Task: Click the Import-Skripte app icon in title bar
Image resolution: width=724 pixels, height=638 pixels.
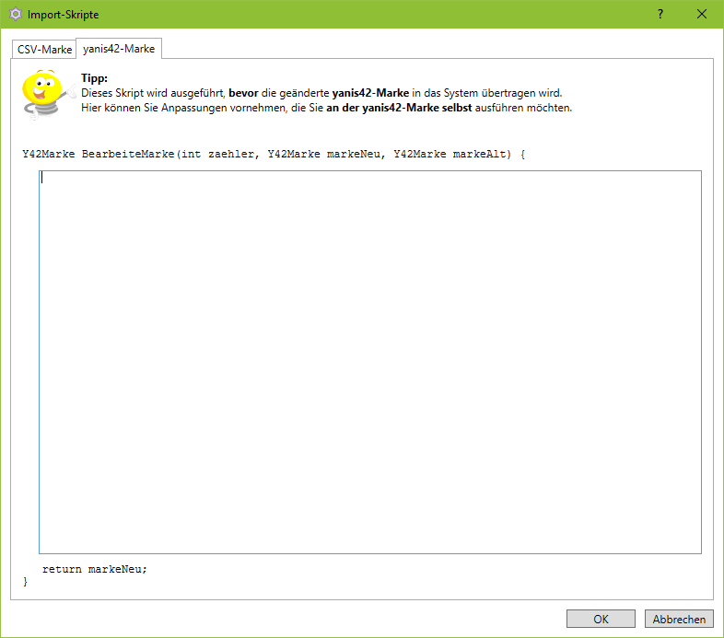Action: [15, 15]
